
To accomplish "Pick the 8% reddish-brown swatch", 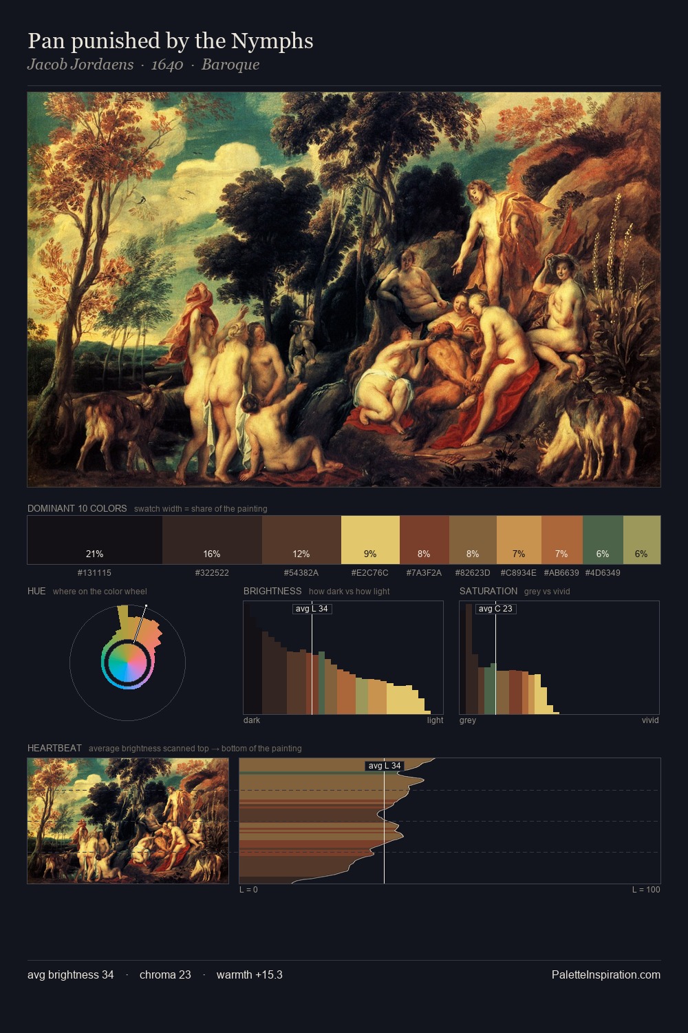I will [424, 540].
